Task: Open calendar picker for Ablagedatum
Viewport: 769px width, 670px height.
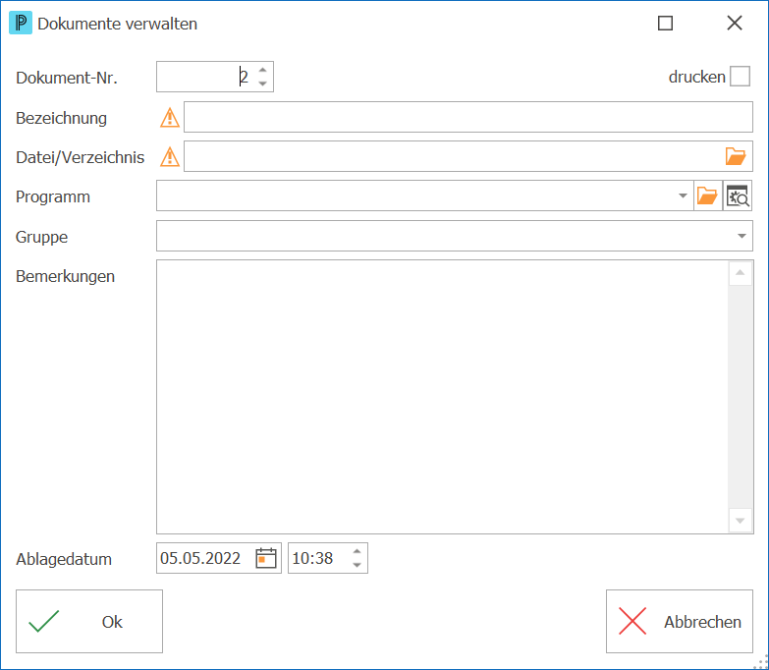Action: [266, 558]
